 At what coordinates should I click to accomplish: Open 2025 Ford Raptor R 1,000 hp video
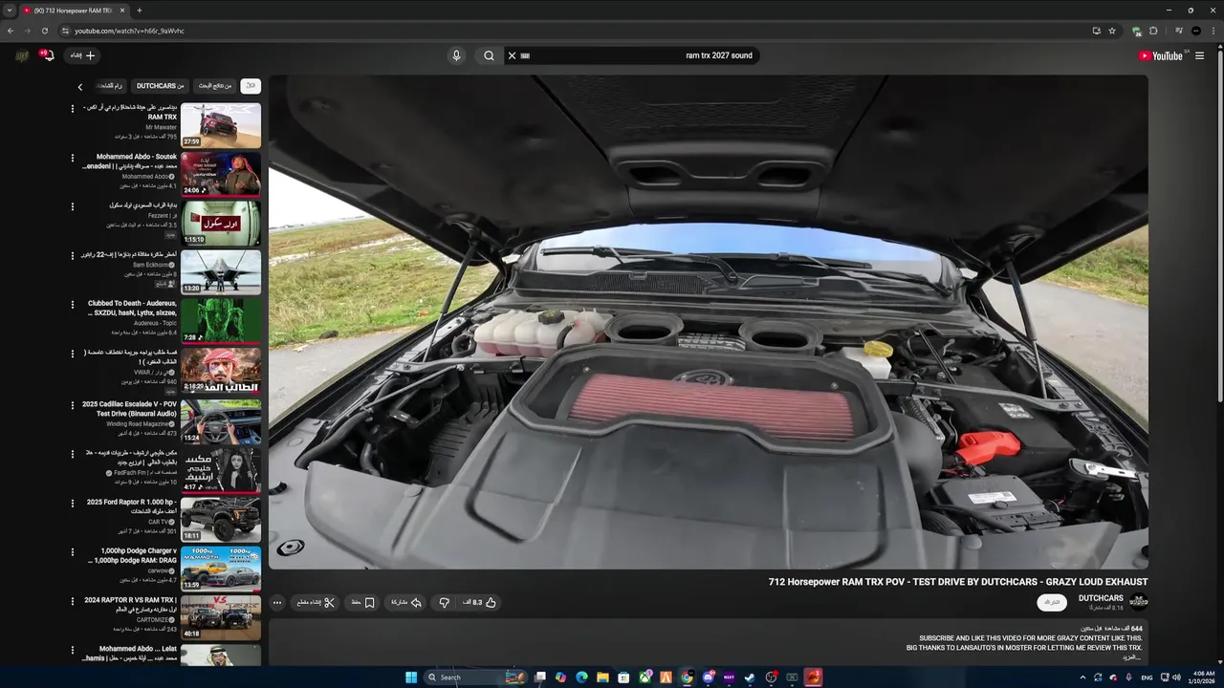221,519
